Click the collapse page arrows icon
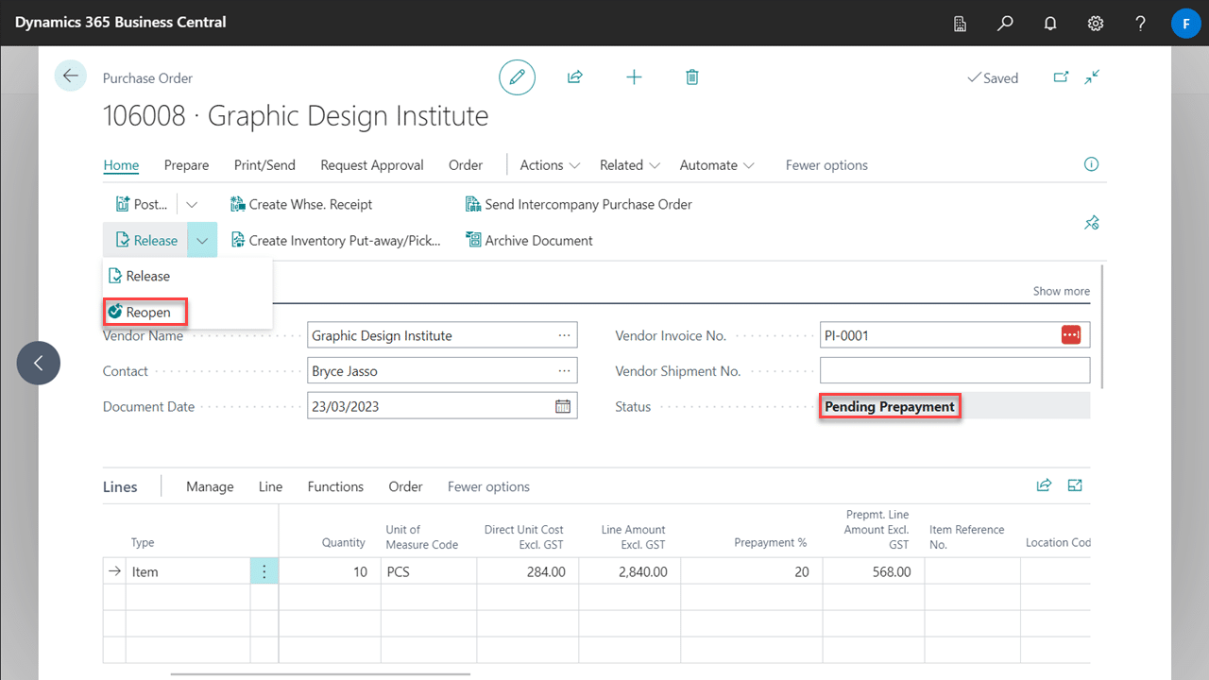1209x680 pixels. pos(1093,77)
